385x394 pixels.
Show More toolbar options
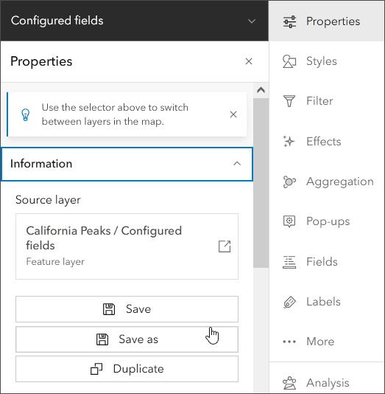327,342
